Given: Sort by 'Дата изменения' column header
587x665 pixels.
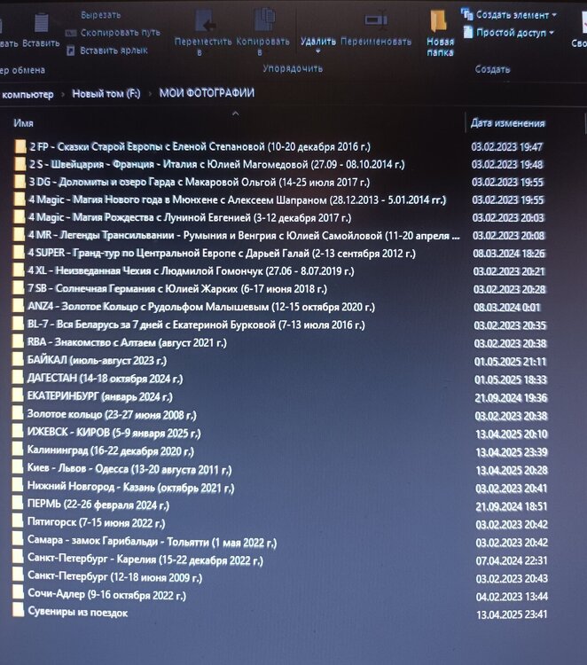Looking at the screenshot, I should coord(507,123).
